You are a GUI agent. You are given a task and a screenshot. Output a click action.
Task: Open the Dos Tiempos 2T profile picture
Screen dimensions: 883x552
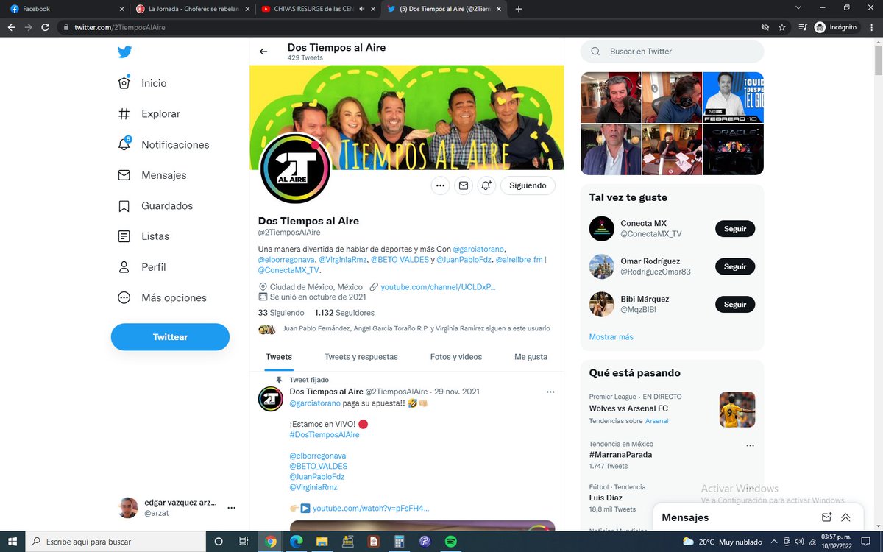[295, 169]
